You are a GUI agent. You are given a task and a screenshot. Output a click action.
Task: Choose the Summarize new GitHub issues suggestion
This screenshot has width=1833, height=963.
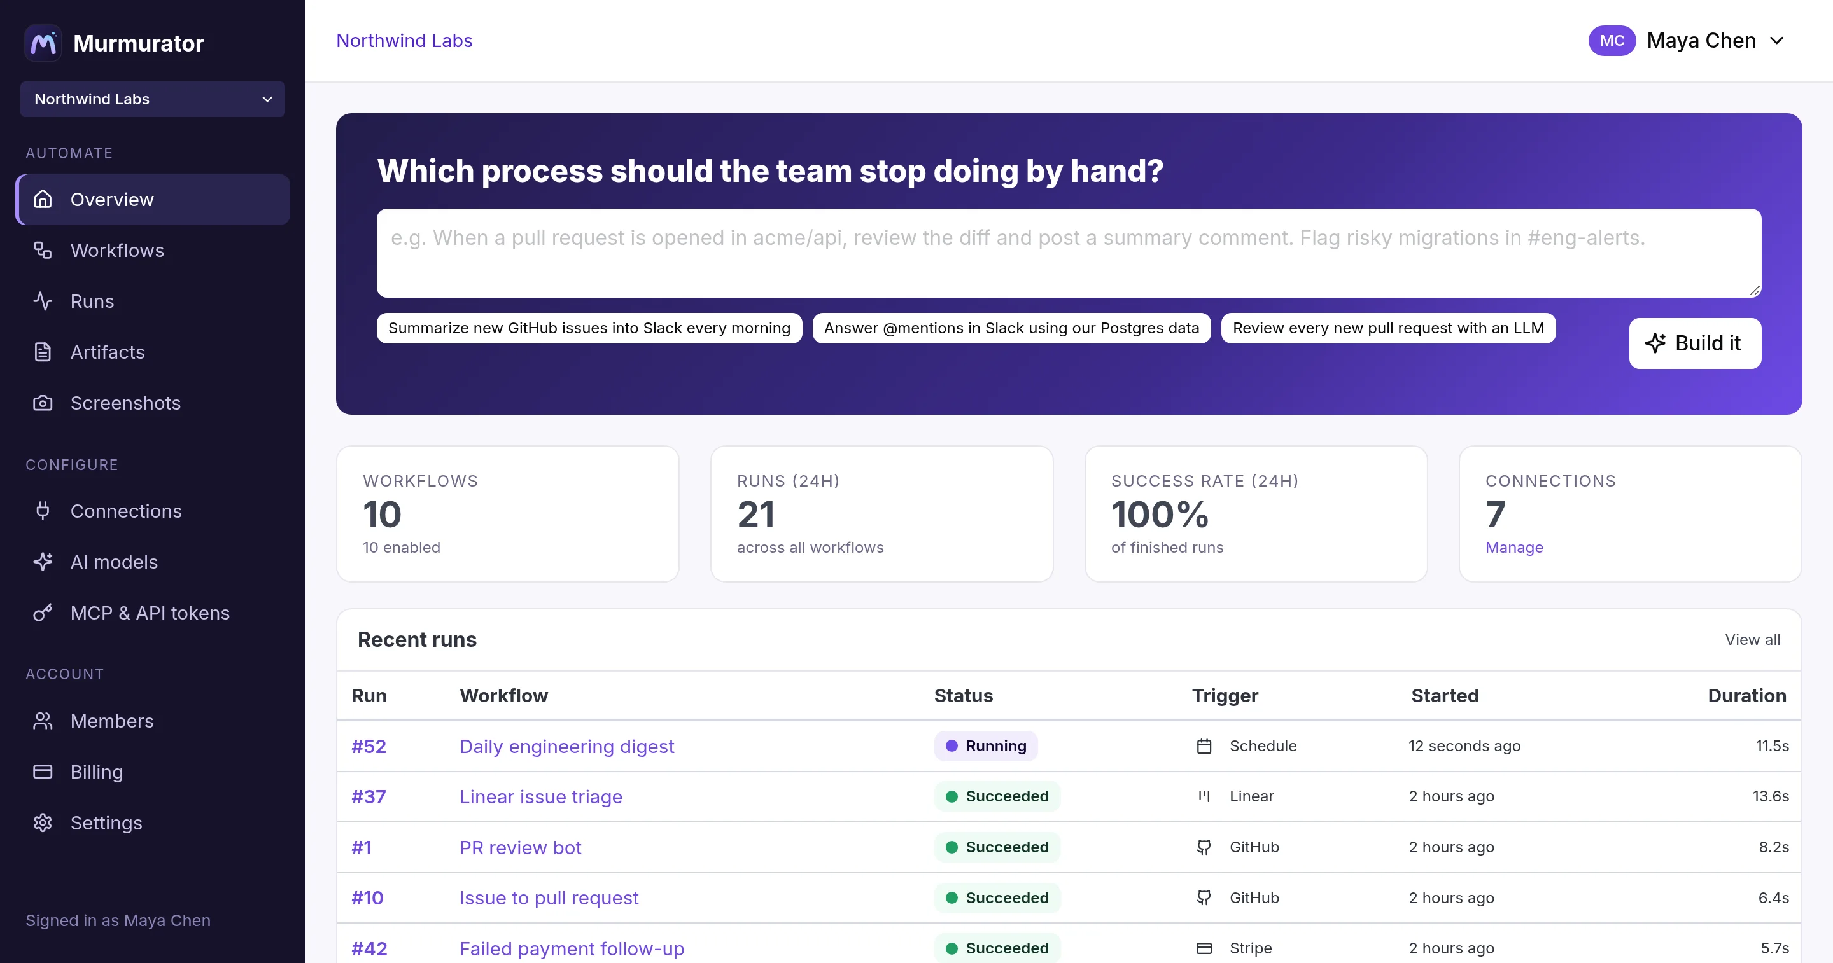point(589,328)
